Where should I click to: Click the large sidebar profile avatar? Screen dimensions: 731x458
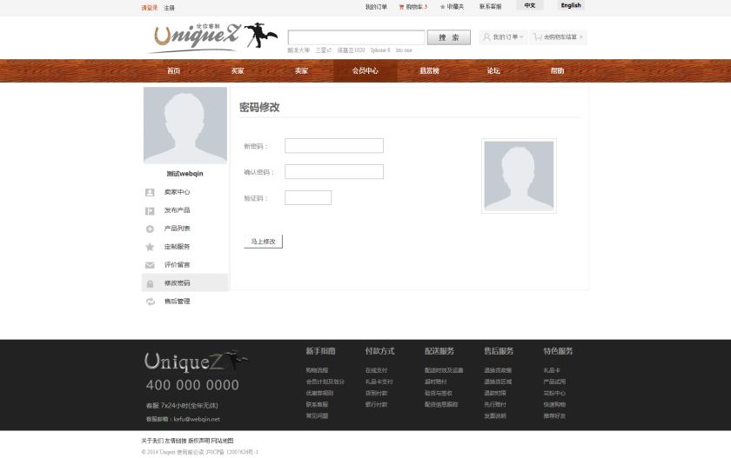coord(185,125)
